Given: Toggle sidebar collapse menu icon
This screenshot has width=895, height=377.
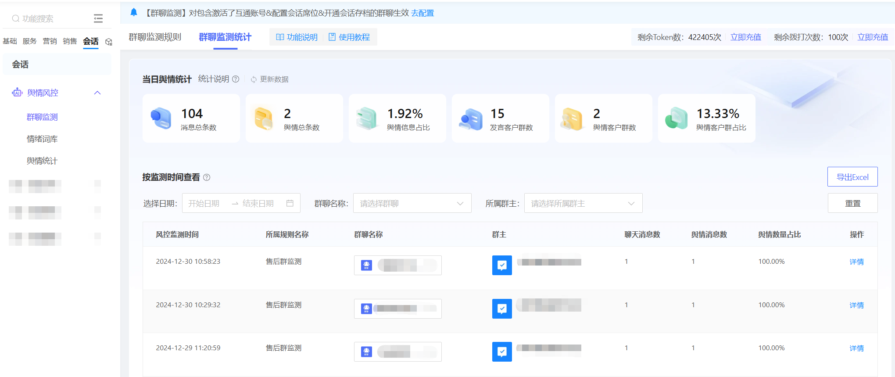Looking at the screenshot, I should click(98, 18).
